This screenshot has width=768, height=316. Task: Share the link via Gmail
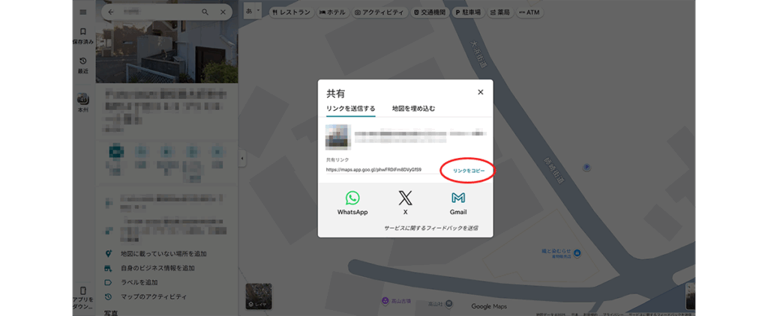(458, 198)
